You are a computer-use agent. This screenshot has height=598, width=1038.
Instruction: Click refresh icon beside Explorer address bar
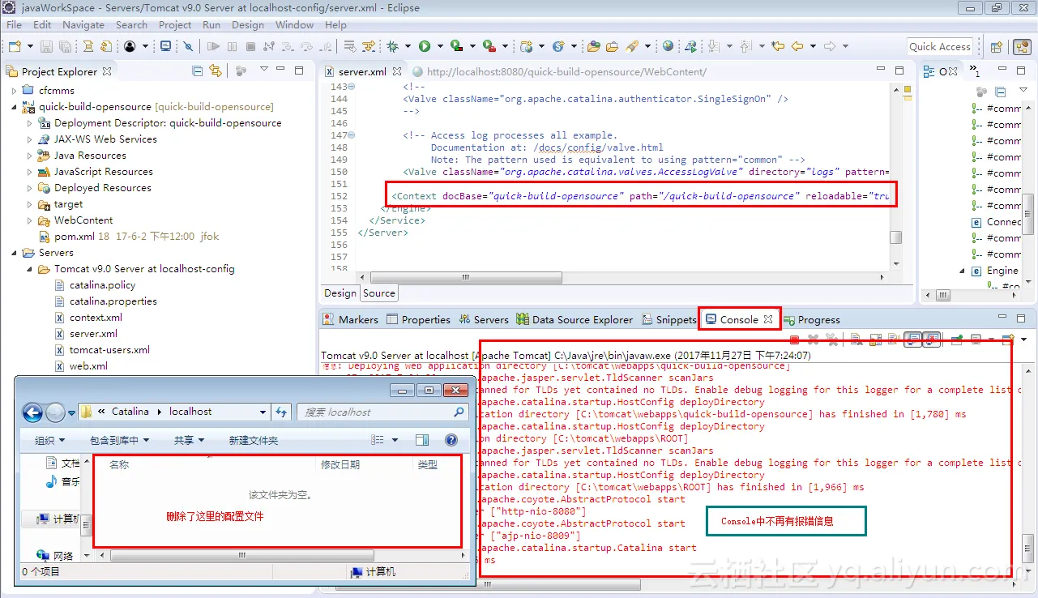tap(281, 412)
